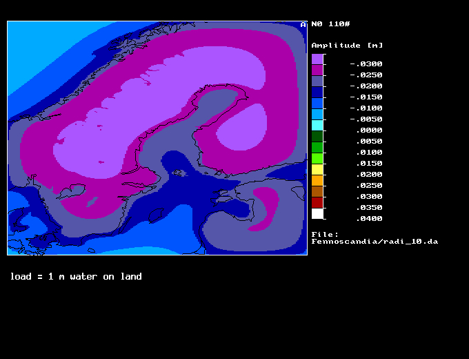Click the 'Amplitude [m]' legend title
Image resolution: width=469 pixels, height=359 pixels.
point(347,45)
